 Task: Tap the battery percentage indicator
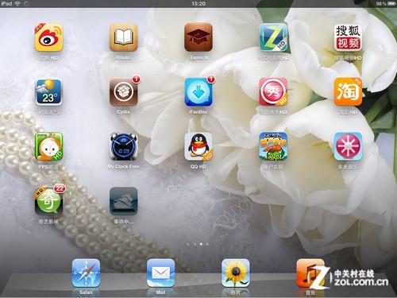381,4
